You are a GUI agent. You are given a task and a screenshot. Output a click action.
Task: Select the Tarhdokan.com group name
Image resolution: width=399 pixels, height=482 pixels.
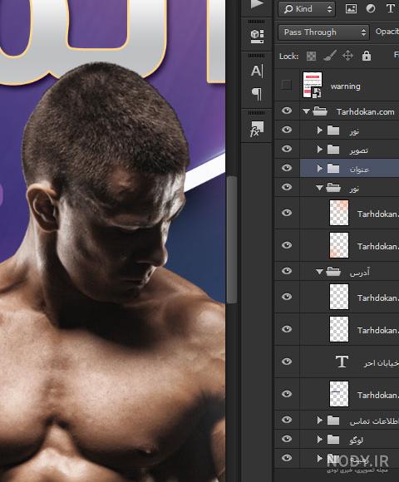tap(366, 112)
